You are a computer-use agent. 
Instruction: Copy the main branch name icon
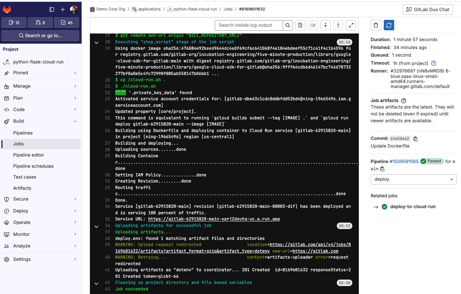tap(383, 169)
